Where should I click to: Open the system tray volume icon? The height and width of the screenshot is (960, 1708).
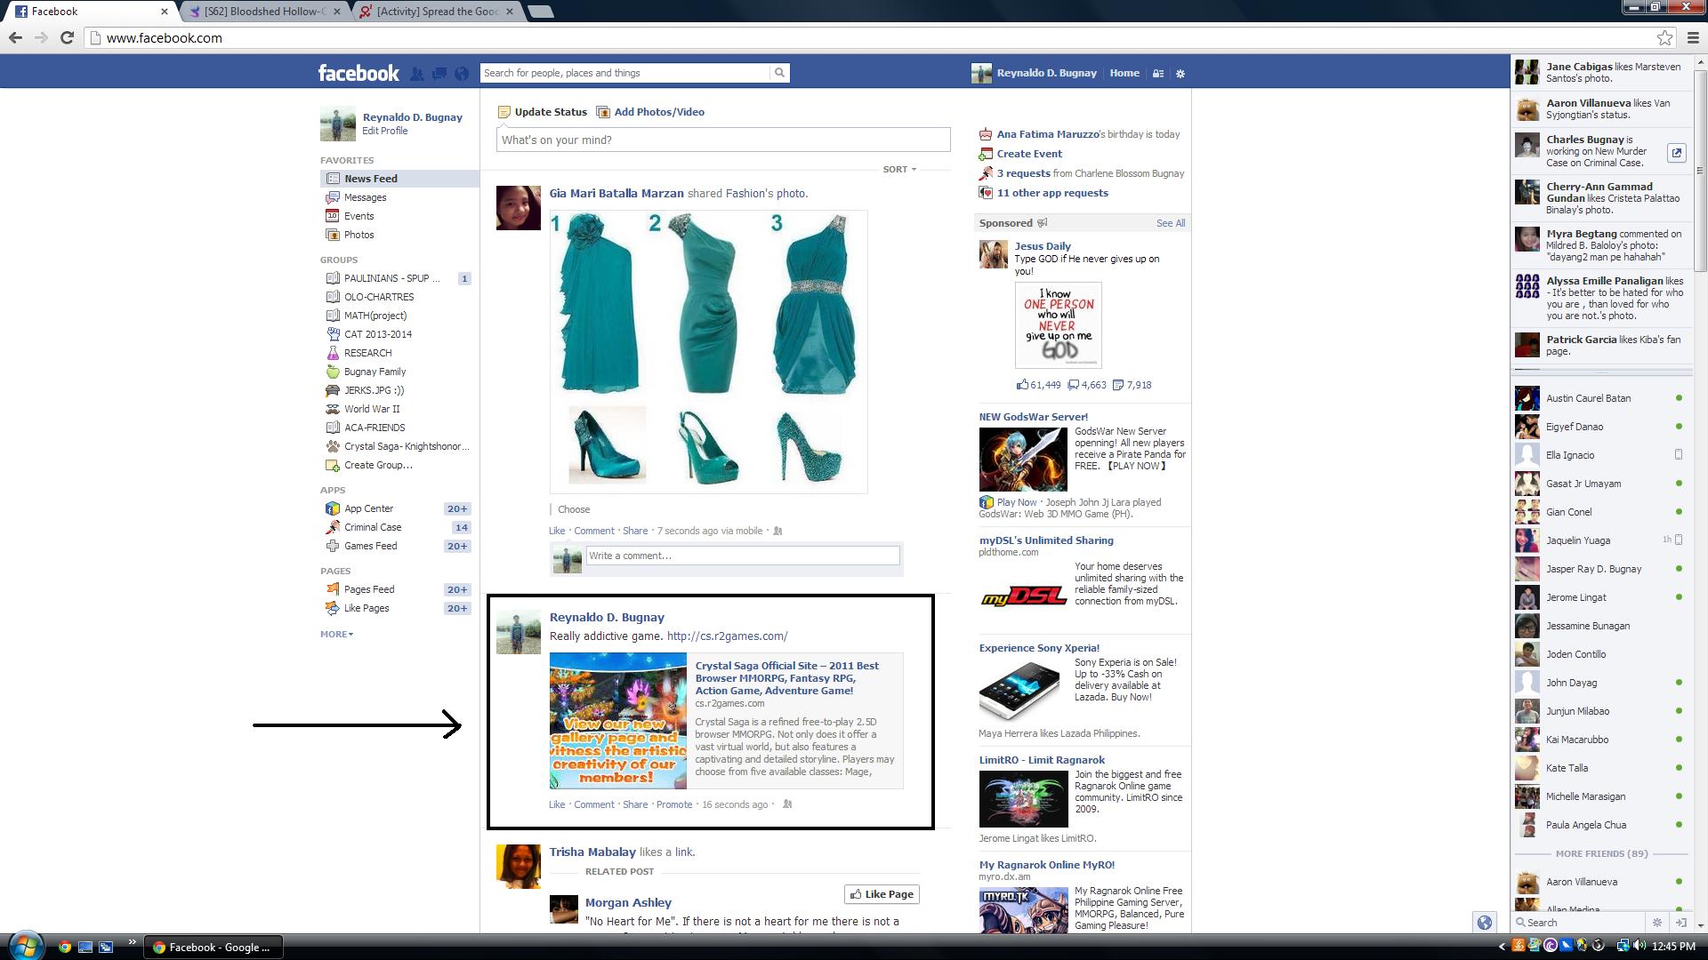click(x=1639, y=947)
